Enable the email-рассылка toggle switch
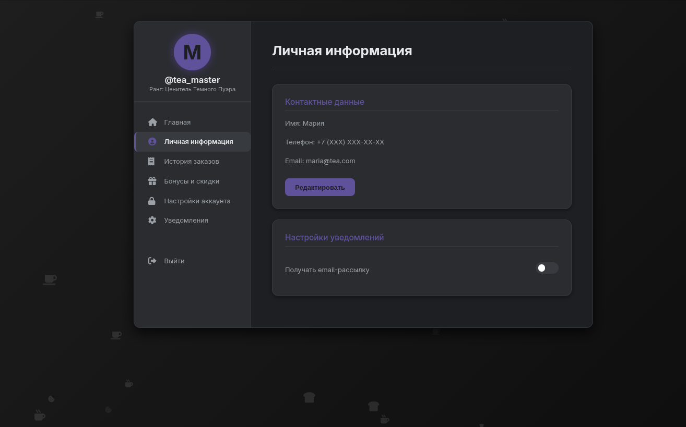 click(547, 268)
